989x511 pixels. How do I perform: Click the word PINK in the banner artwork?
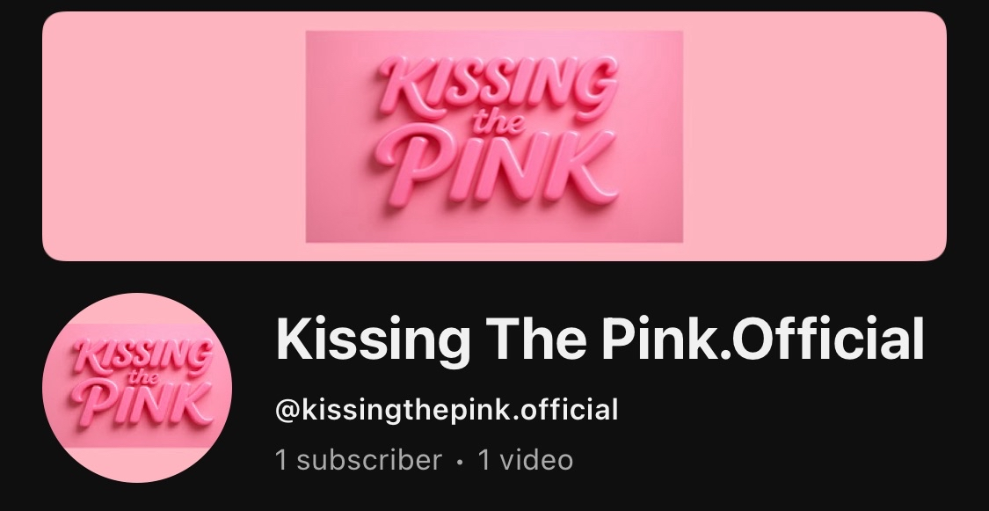496,166
